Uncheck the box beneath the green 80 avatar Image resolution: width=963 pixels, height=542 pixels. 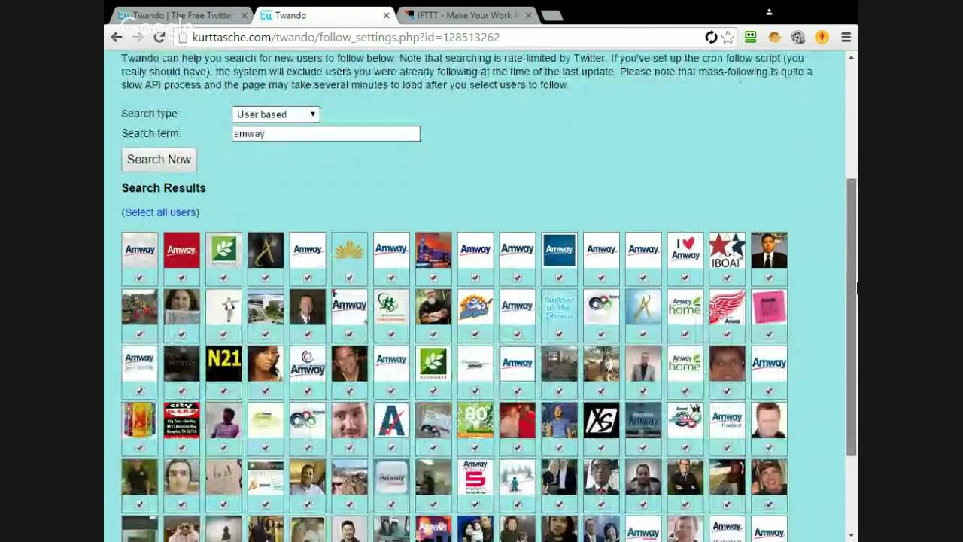[475, 448]
